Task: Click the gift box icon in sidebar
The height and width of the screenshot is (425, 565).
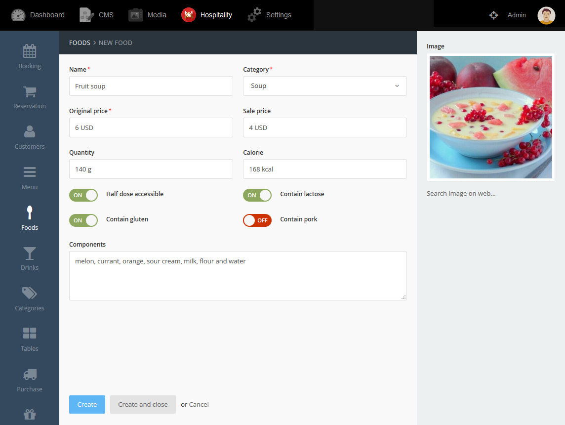Action: pos(30,415)
